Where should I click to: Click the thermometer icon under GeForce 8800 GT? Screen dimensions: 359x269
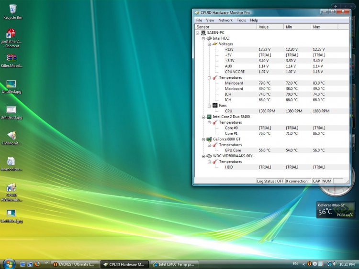tap(215, 145)
